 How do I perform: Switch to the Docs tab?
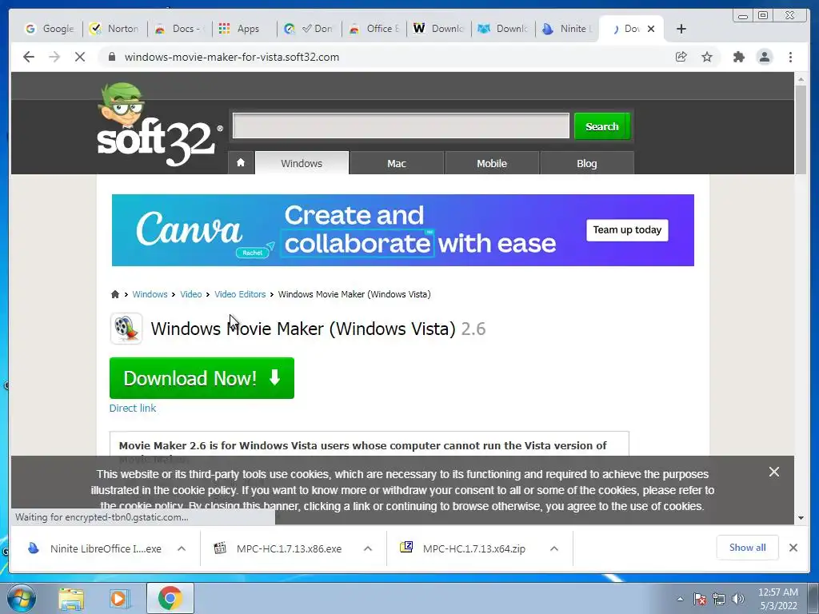tap(180, 29)
